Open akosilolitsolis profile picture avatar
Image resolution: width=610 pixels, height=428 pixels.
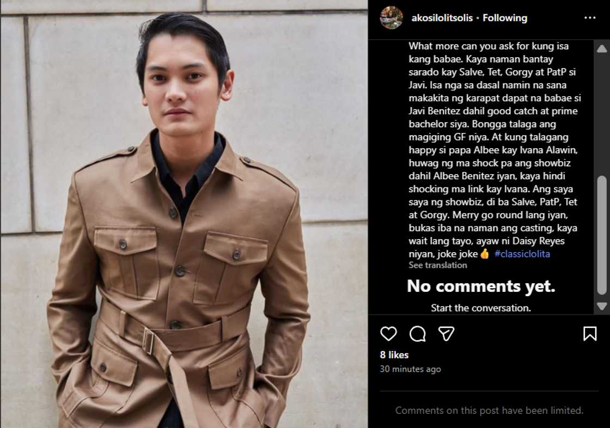tap(392, 17)
